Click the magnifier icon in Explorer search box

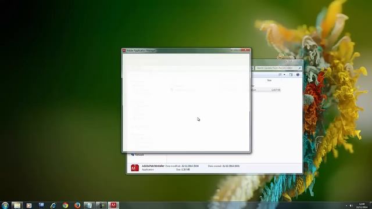tap(300, 69)
